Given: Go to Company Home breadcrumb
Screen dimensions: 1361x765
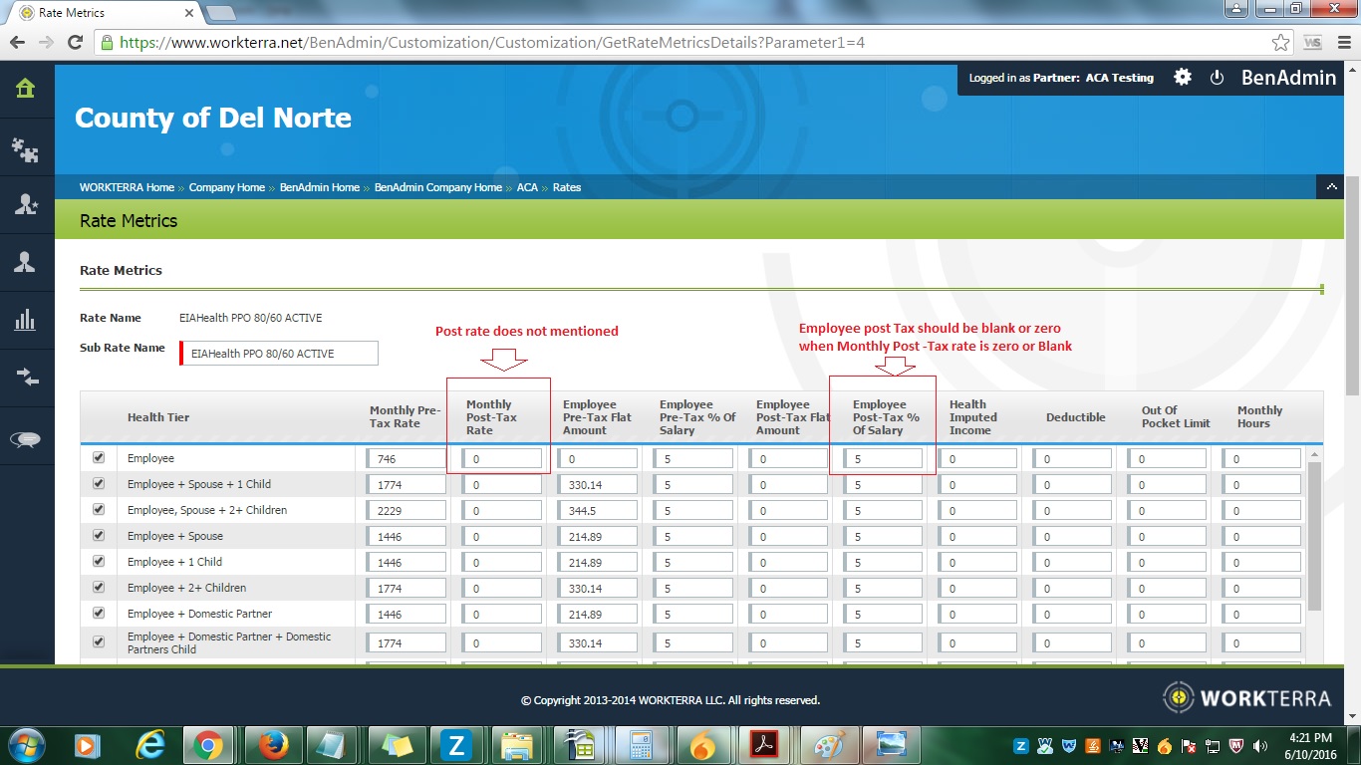Looking at the screenshot, I should pyautogui.click(x=227, y=187).
